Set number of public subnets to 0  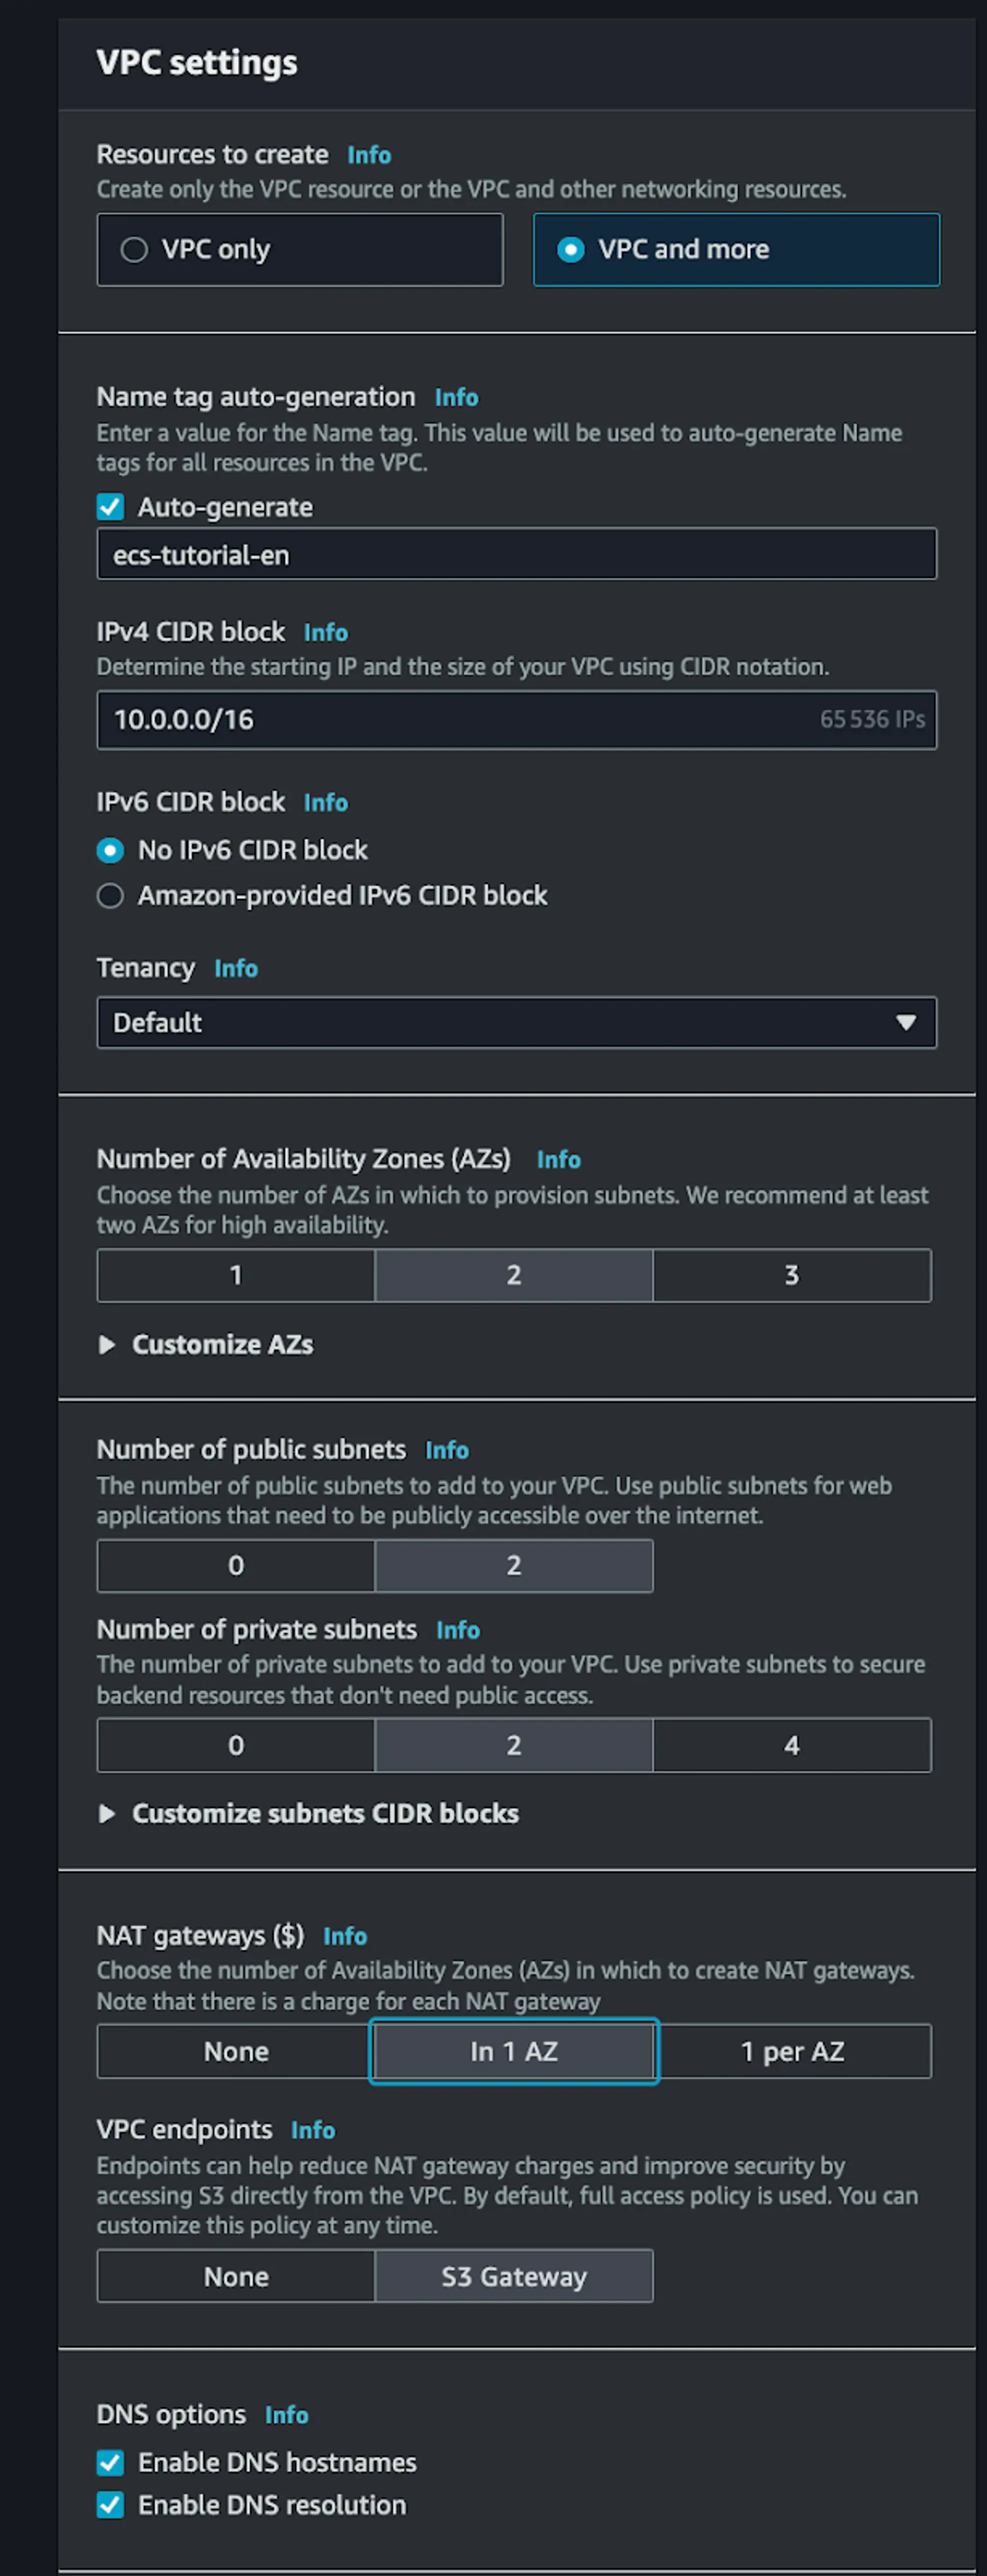coord(235,1565)
